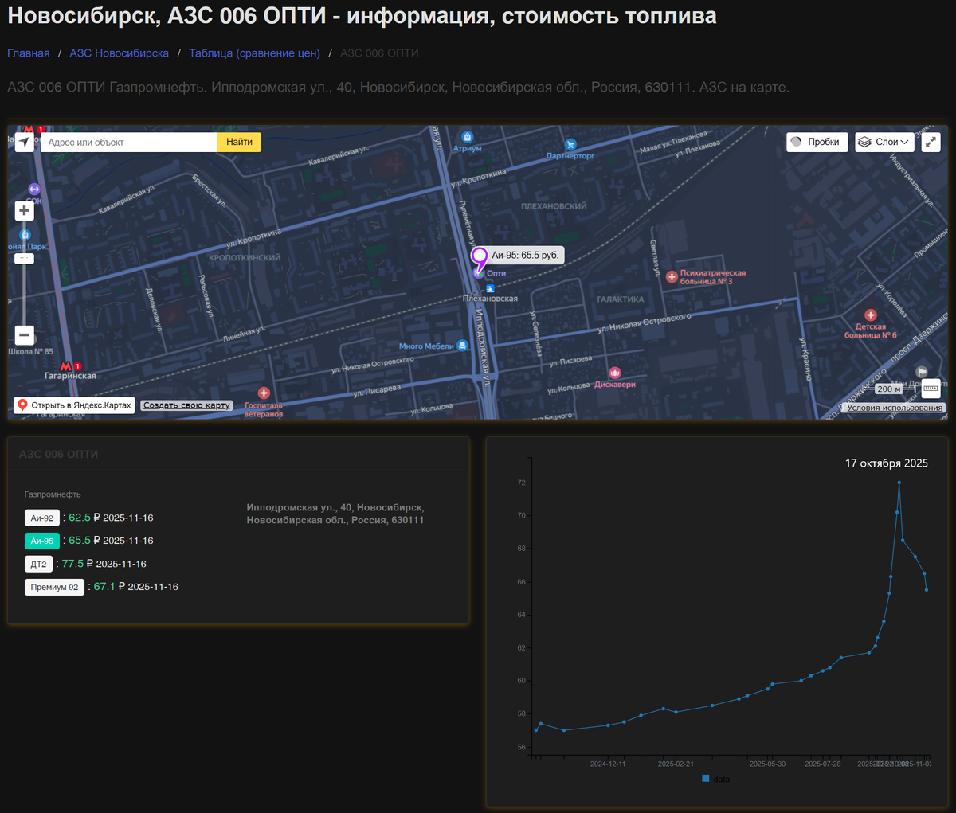Image resolution: width=956 pixels, height=813 pixels.
Task: Select the ДТ2 fuel button
Action: (39, 564)
